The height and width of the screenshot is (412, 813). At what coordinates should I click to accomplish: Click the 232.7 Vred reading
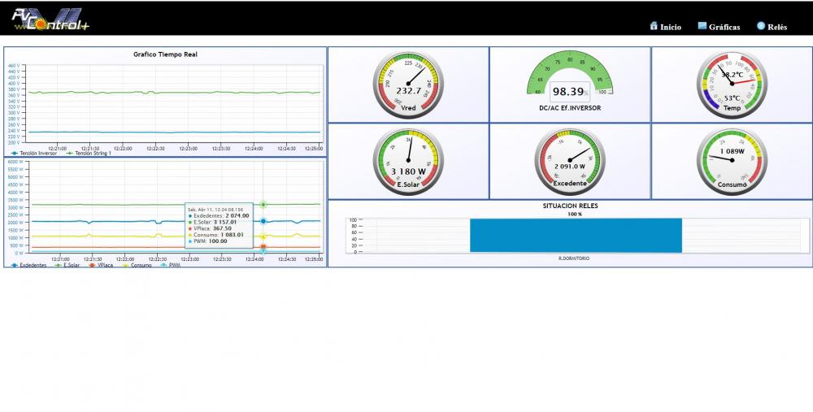point(409,91)
